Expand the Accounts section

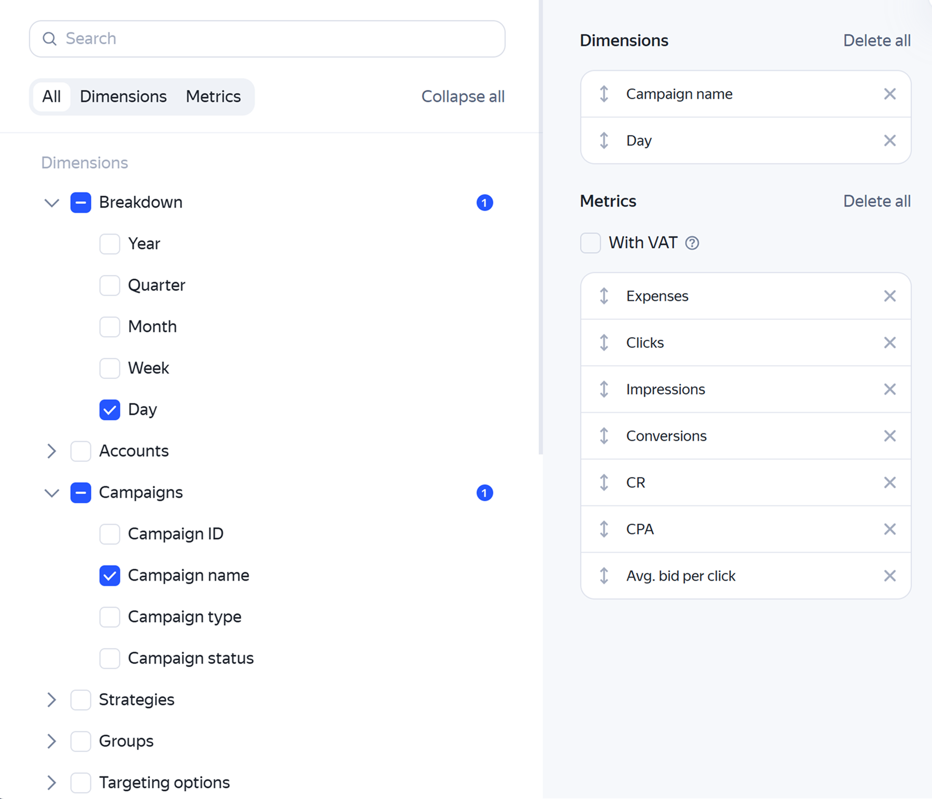pyautogui.click(x=51, y=451)
